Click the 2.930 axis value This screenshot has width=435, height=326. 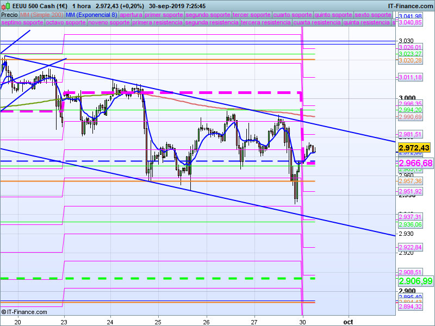tap(406, 234)
